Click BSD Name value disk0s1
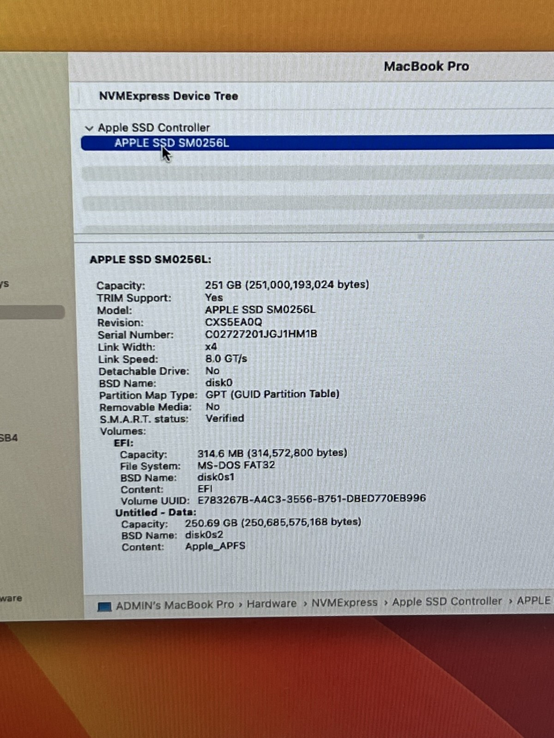 coord(216,477)
